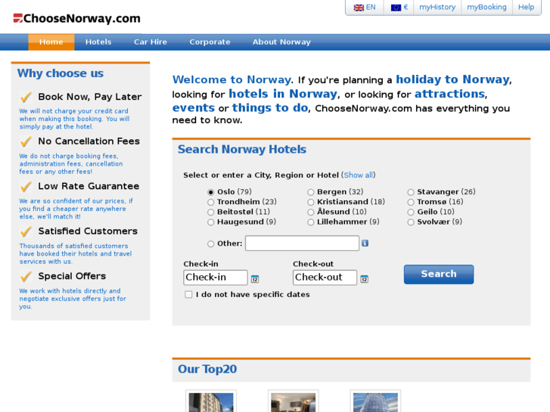Select the Ålesund radio button

[x=310, y=212]
